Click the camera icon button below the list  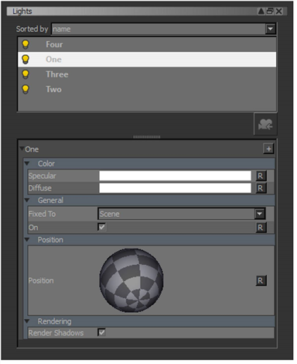pyautogui.click(x=265, y=124)
